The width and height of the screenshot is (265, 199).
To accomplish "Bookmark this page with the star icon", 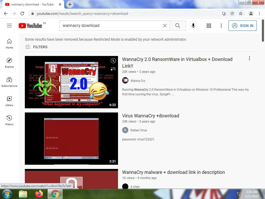I will point(241,13).
